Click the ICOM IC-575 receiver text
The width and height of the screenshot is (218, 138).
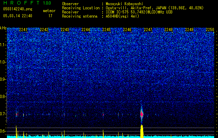pyautogui.click(x=139, y=12)
